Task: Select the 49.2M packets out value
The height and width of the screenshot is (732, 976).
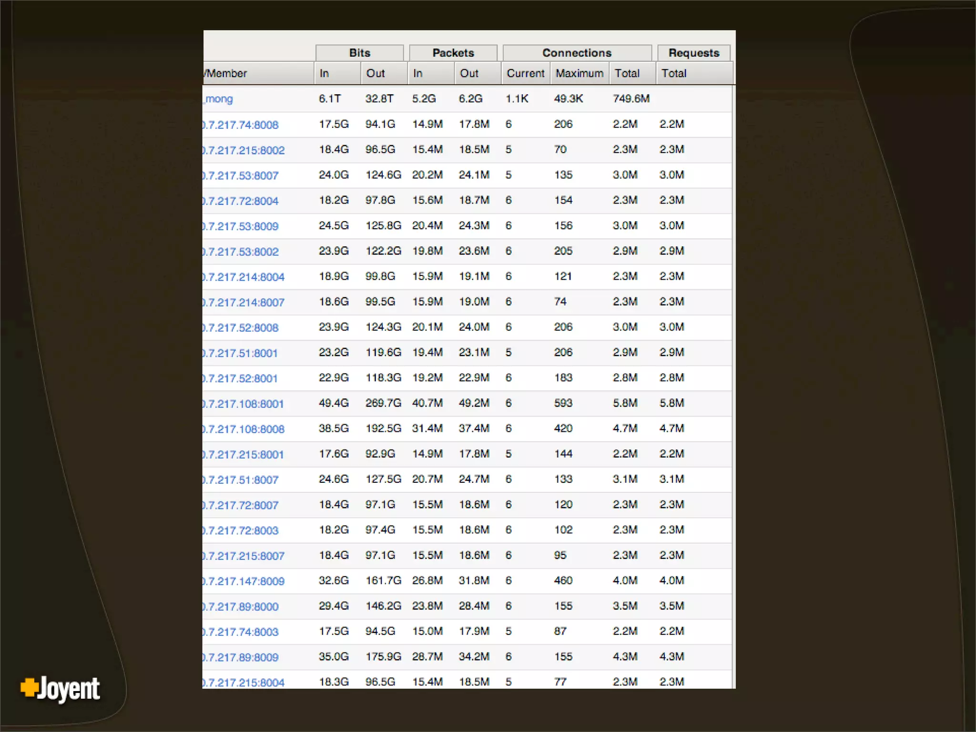Action: coord(474,403)
